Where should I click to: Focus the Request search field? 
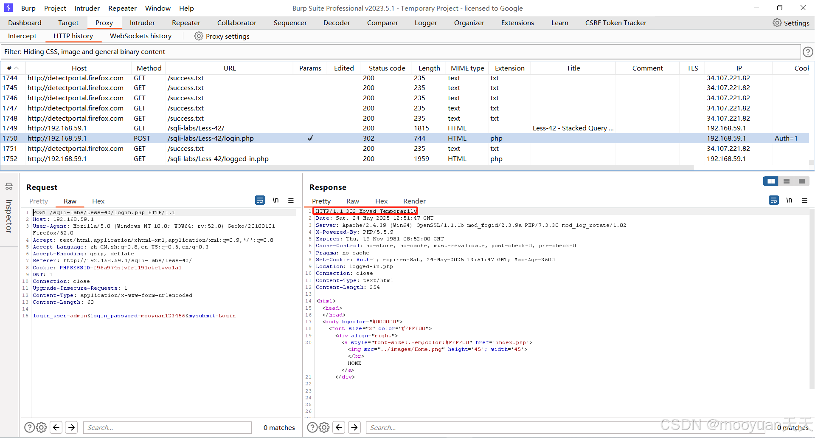167,427
